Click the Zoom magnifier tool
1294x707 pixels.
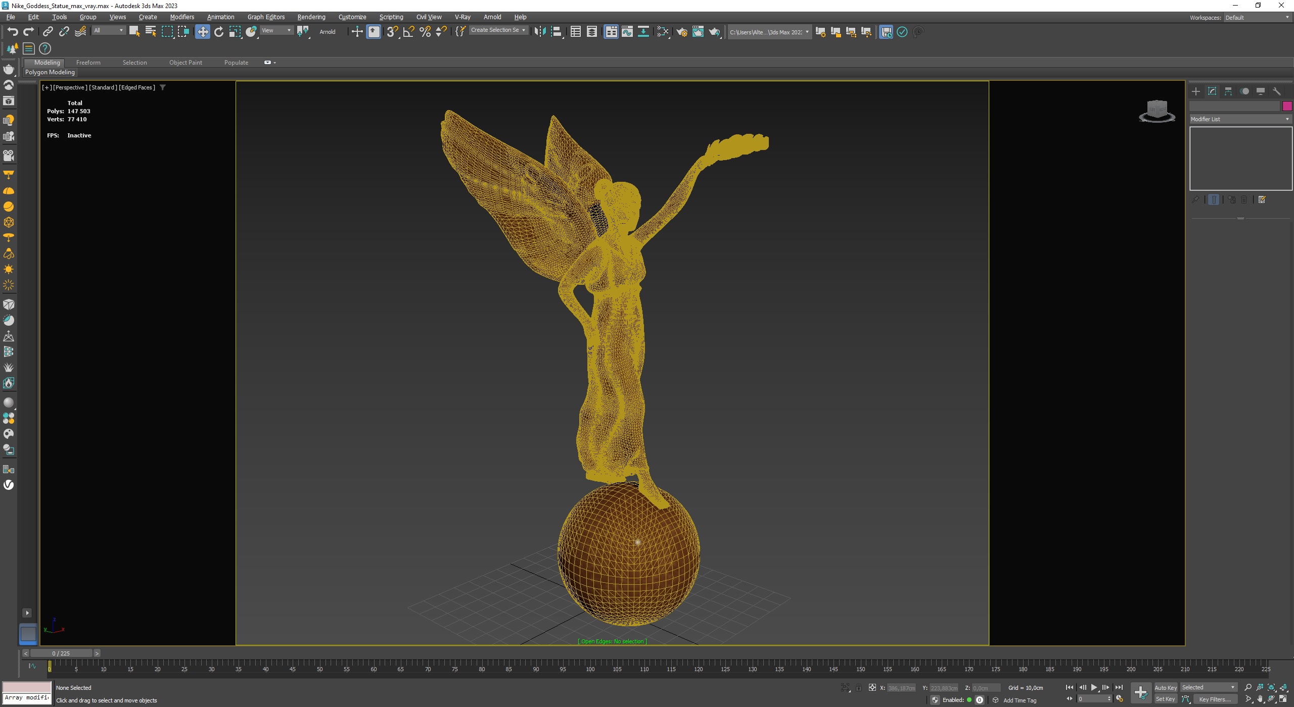[x=1248, y=687]
